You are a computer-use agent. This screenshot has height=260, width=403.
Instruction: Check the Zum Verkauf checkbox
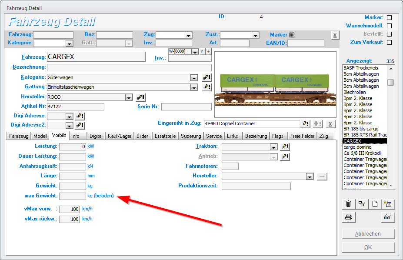(x=390, y=43)
